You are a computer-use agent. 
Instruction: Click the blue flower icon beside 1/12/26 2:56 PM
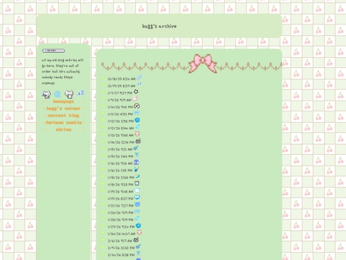(x=137, y=120)
